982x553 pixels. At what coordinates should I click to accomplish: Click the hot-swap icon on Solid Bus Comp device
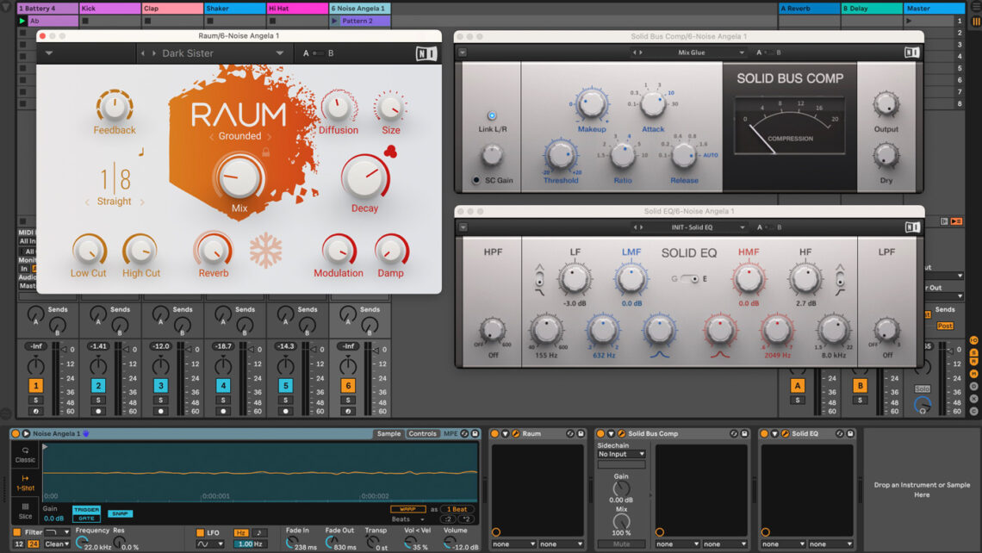733,433
